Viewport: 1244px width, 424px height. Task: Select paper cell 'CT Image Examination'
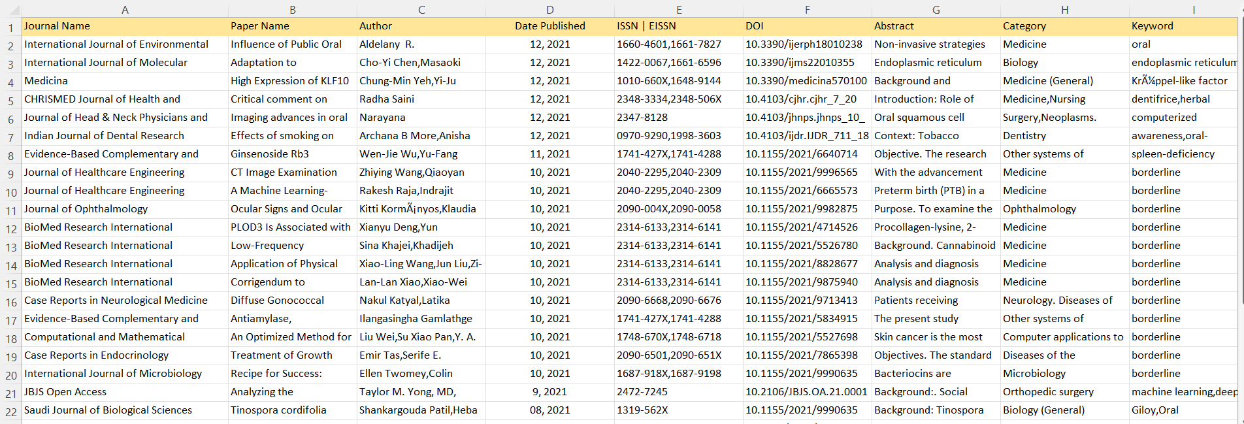(293, 172)
